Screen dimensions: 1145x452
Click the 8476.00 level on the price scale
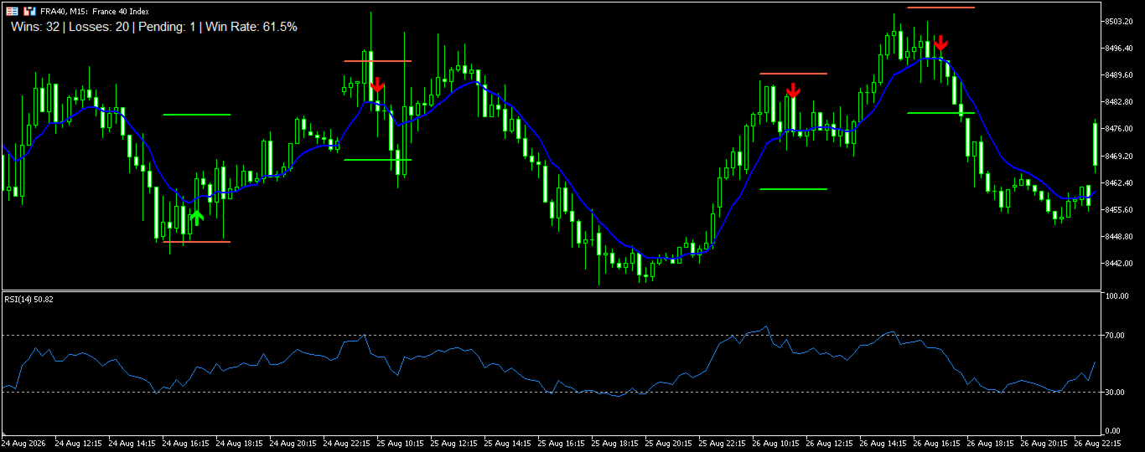[x=1120, y=129]
